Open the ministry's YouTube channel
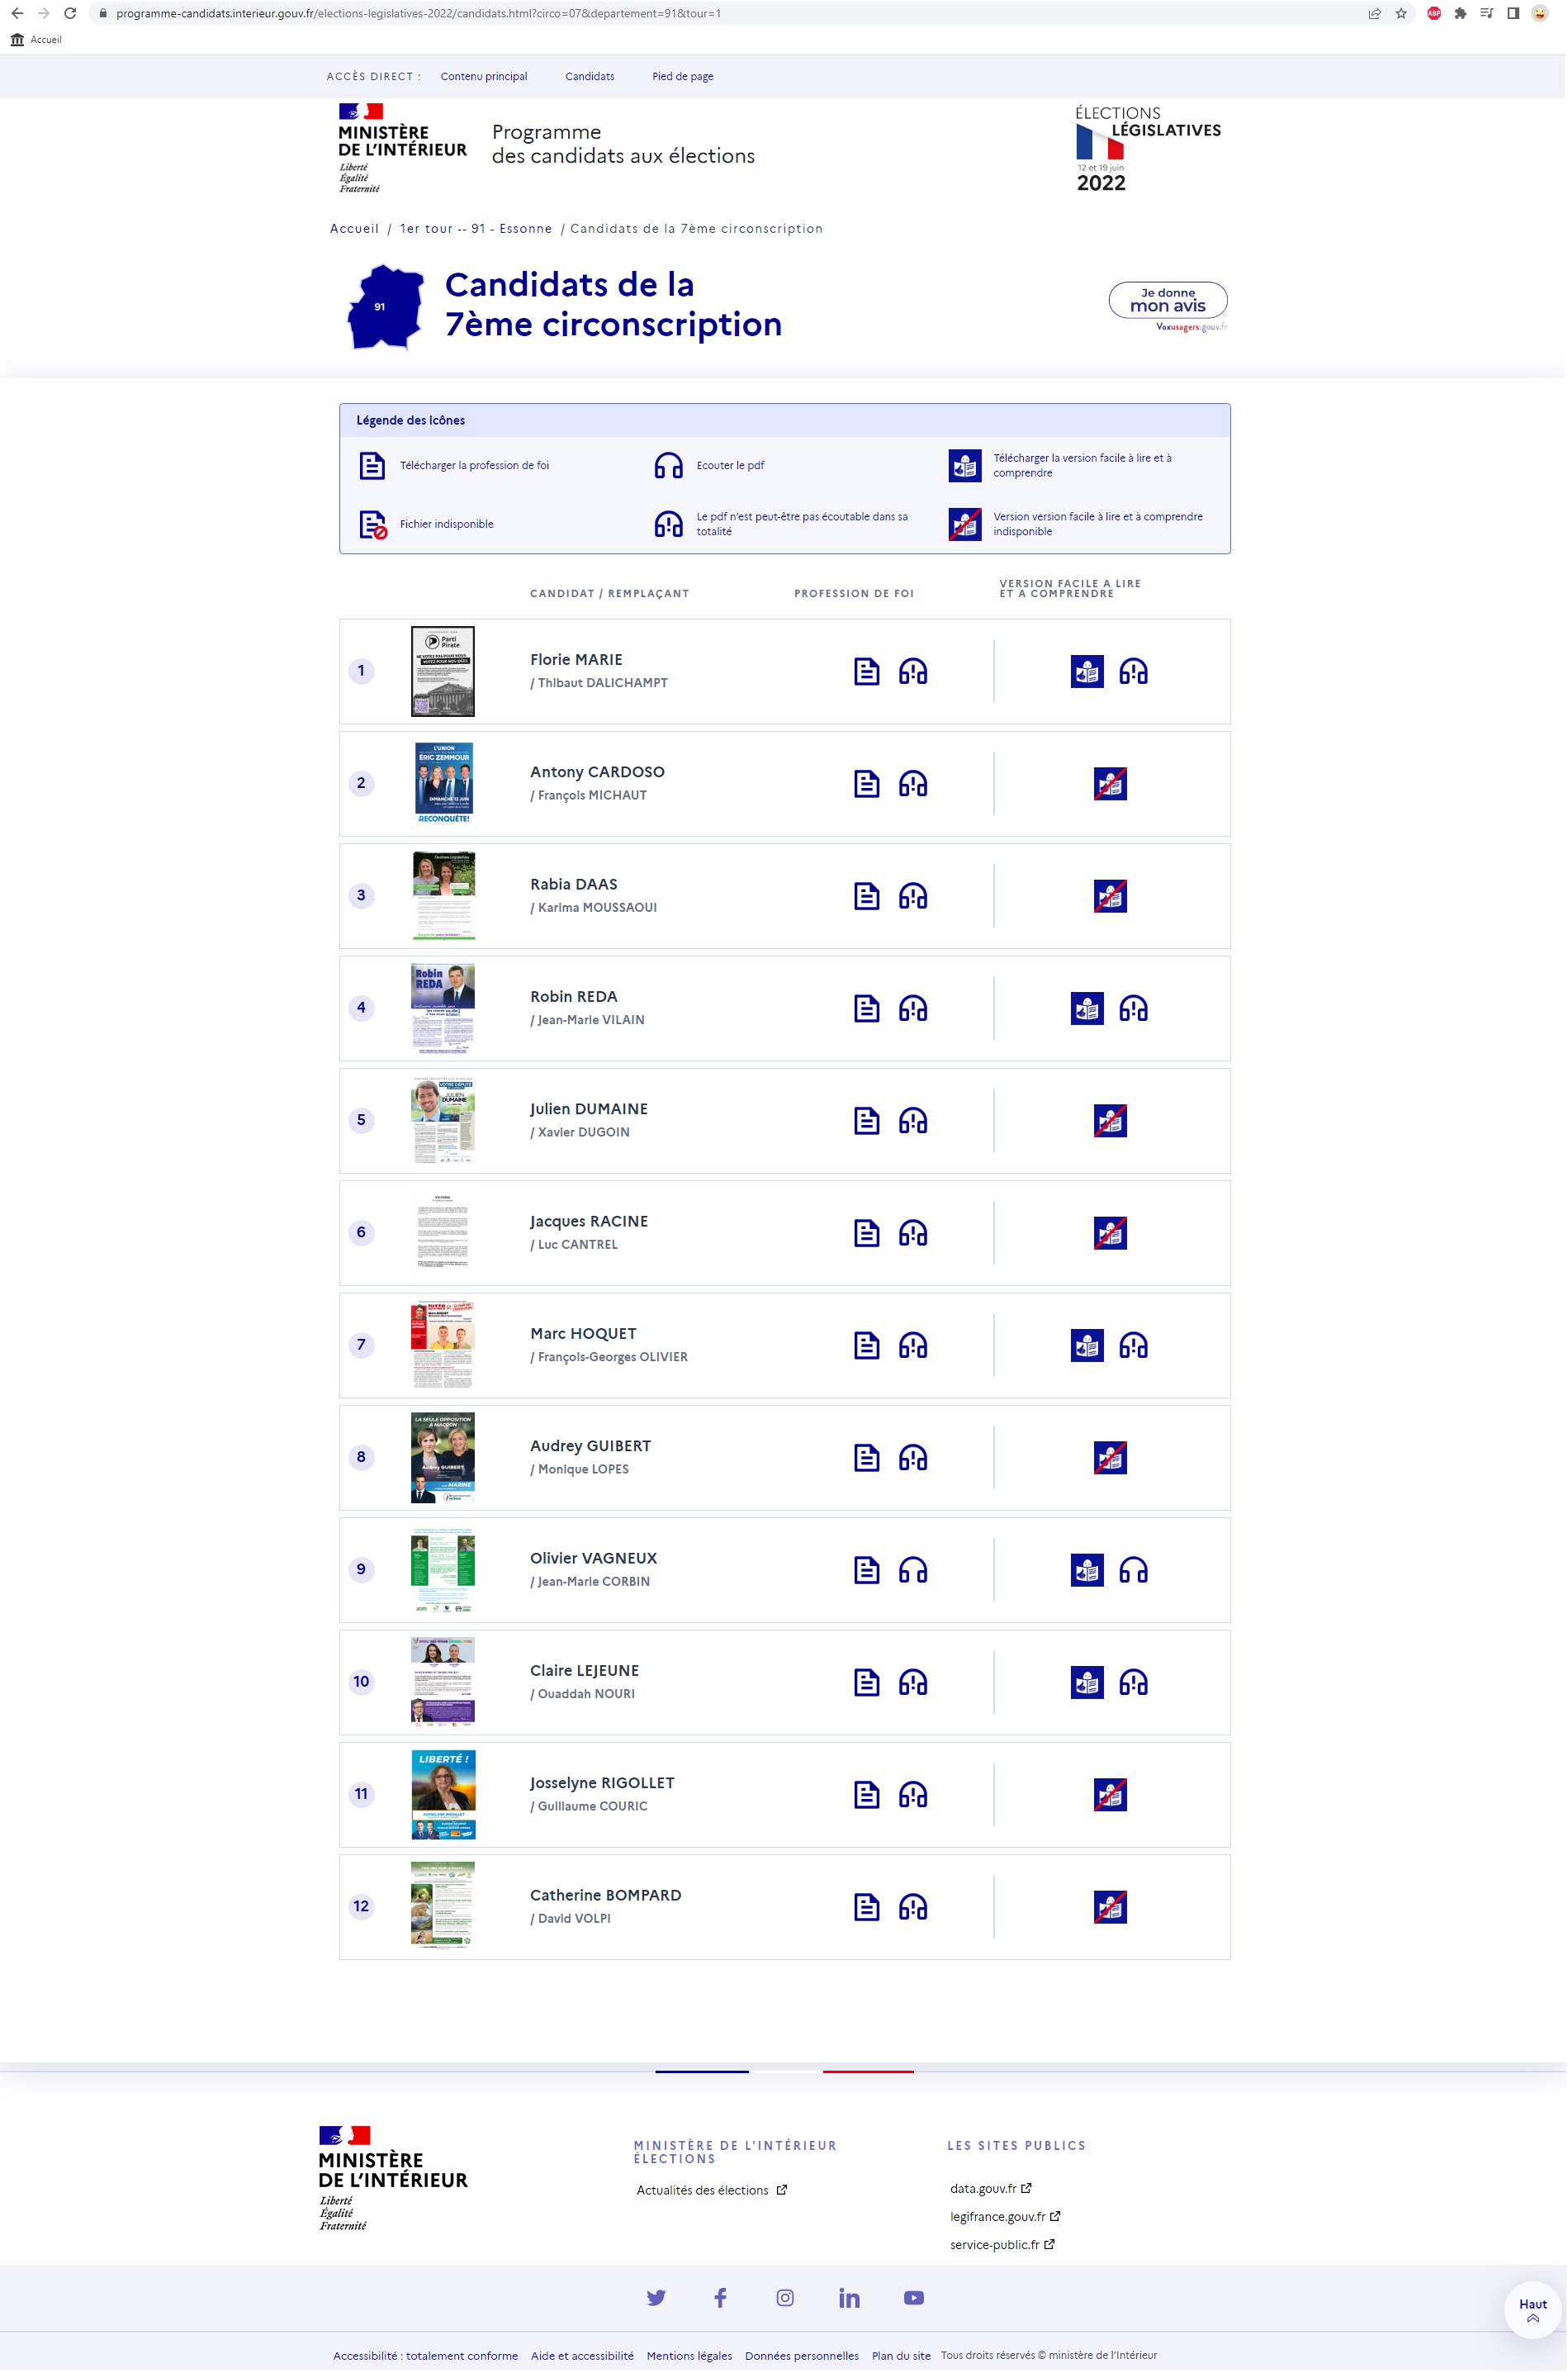The height and width of the screenshot is (2373, 1568). point(913,2297)
